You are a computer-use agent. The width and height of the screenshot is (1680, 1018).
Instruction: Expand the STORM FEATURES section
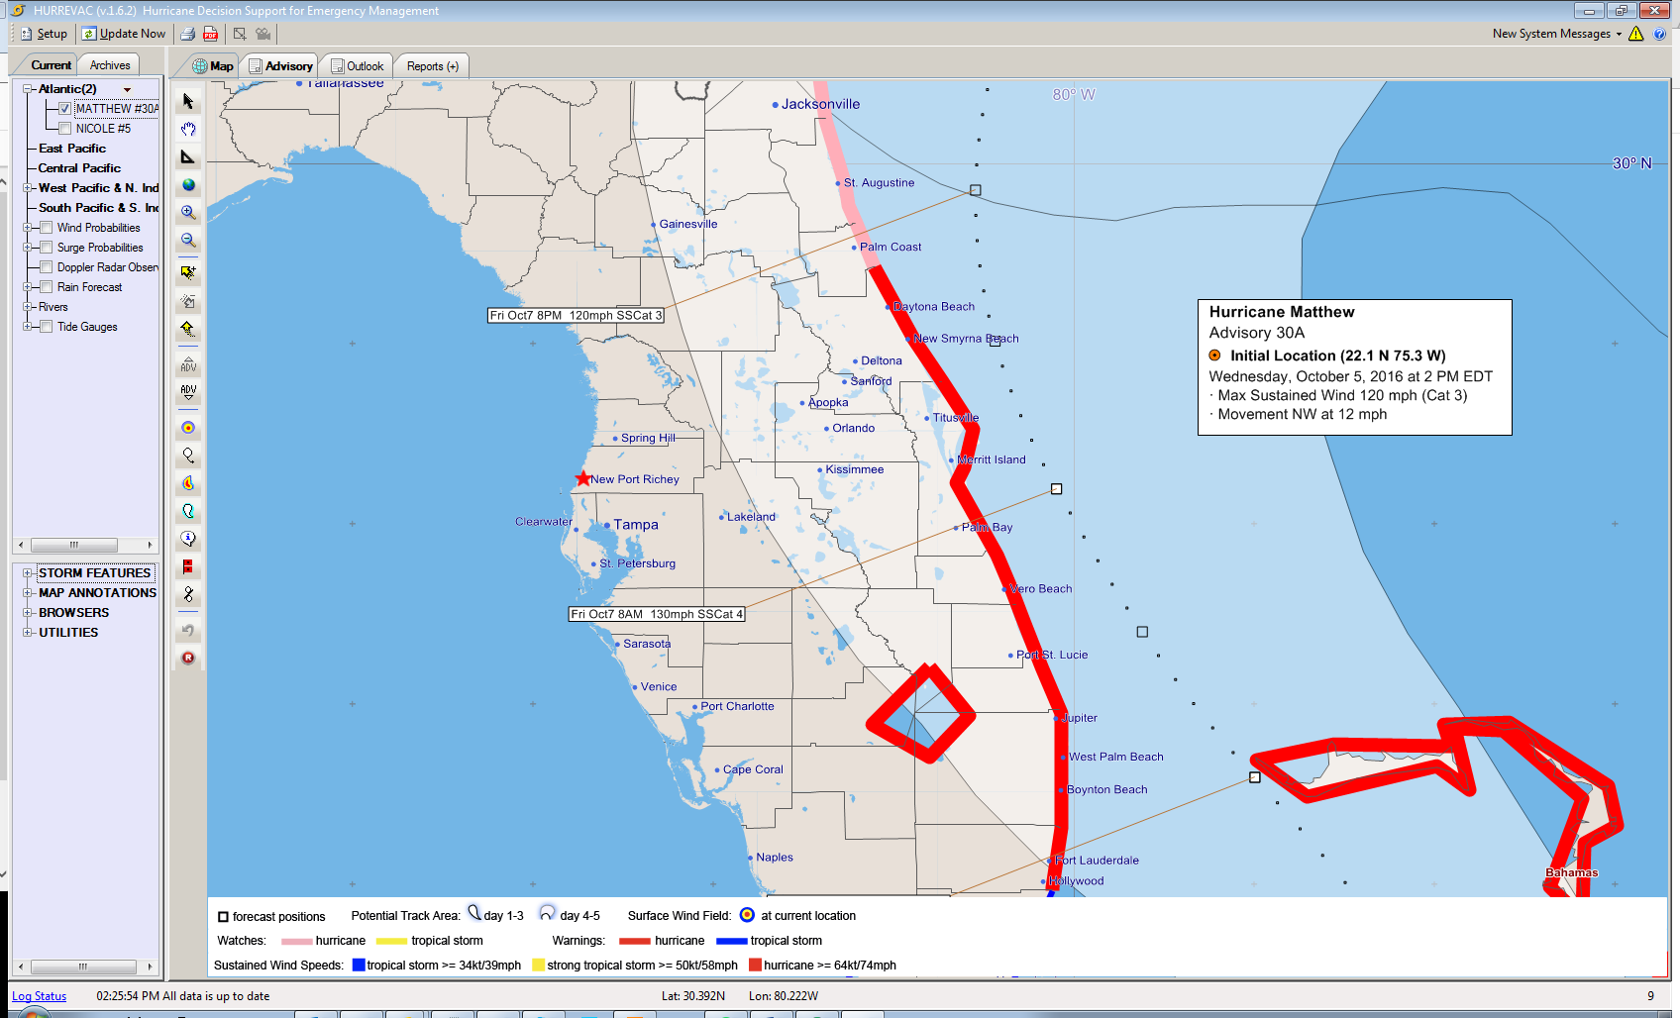pyautogui.click(x=28, y=573)
